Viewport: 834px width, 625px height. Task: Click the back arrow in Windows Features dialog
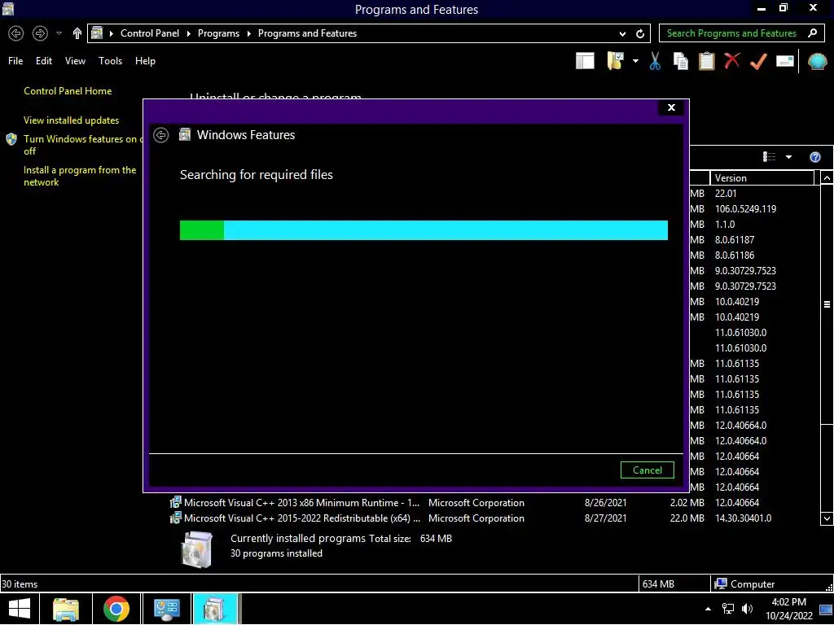[x=160, y=135]
